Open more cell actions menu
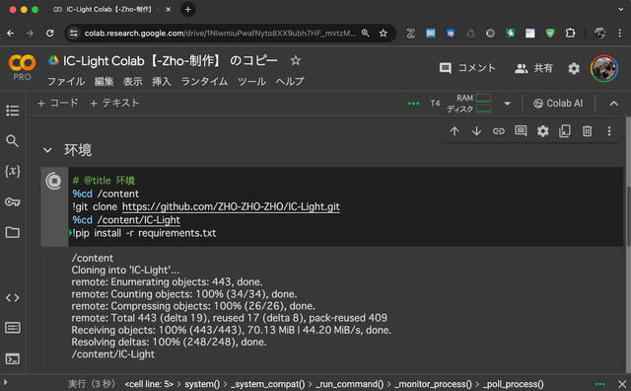 (609, 131)
